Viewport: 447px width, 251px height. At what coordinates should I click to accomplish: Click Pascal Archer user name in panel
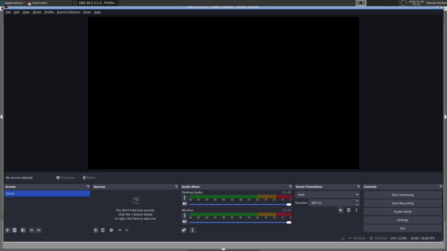(437, 3)
